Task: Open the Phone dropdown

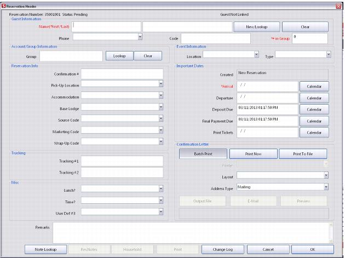Action: click(140, 37)
